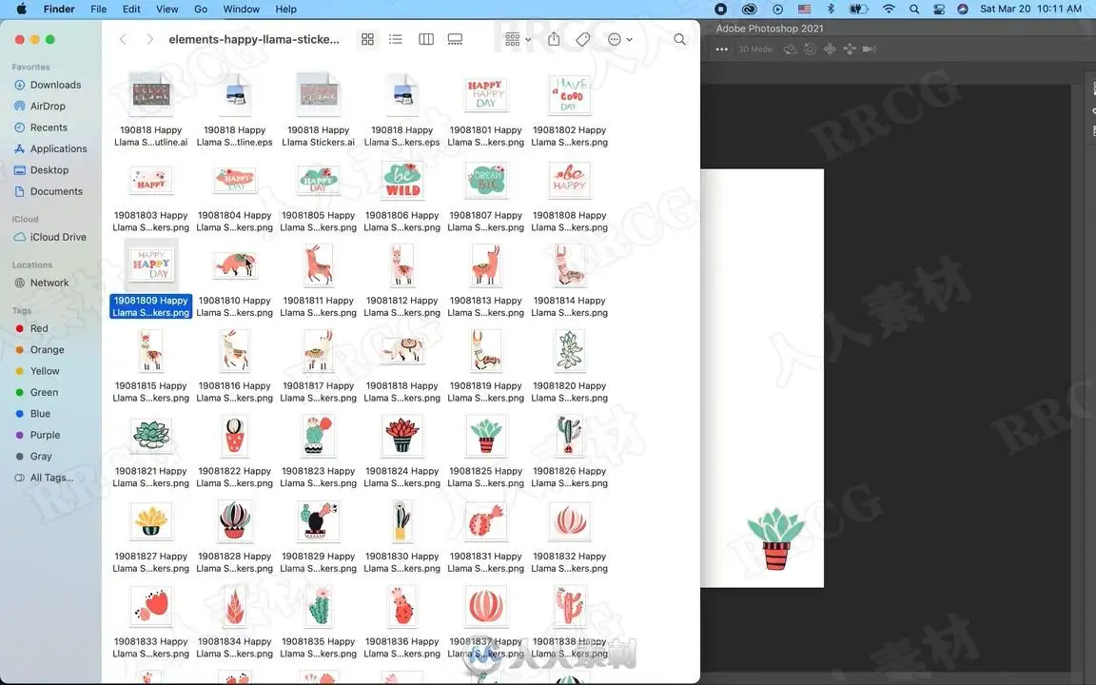Open iCloud Drive in sidebar

click(x=50, y=237)
